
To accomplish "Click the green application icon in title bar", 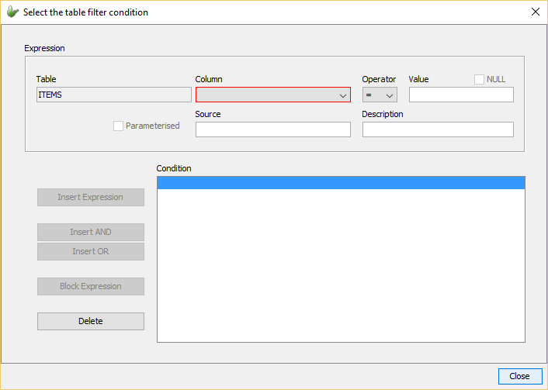I will [x=12, y=12].
